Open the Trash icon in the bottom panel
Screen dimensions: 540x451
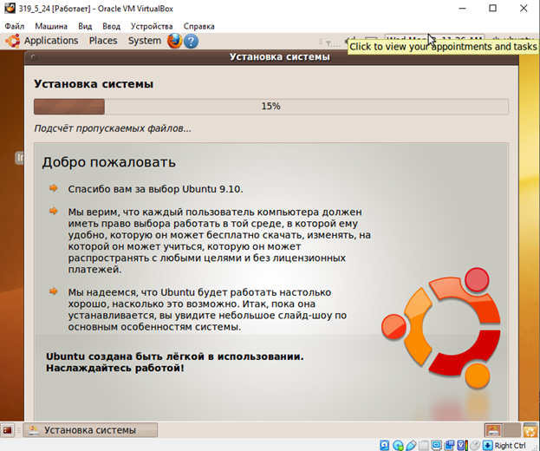[530, 430]
